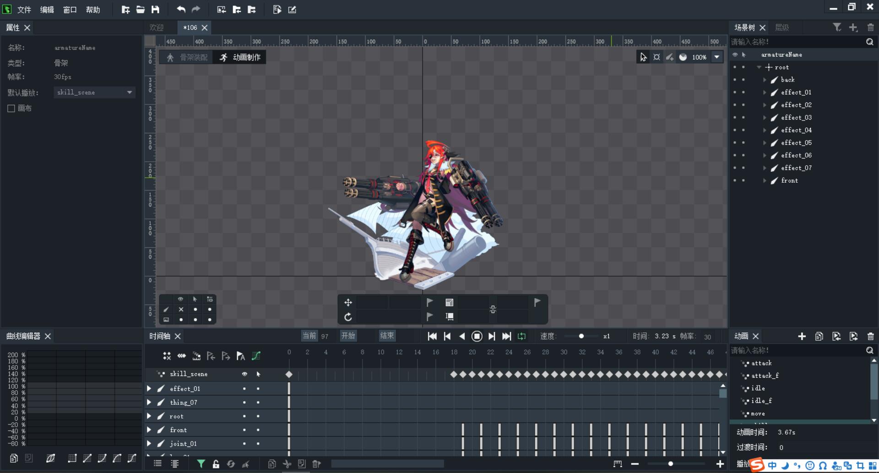Click the create bone tool icon
This screenshot has height=473, width=879.
670,57
